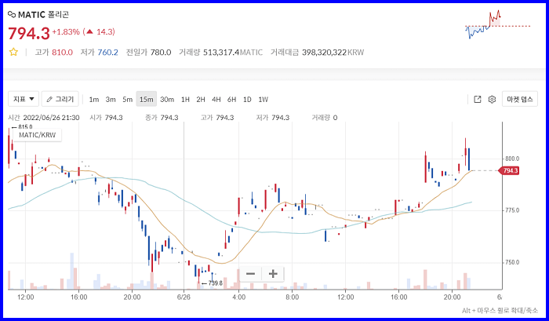This screenshot has width=549, height=321.
Task: Click the 고가 810.0 high value
Action: [53, 53]
